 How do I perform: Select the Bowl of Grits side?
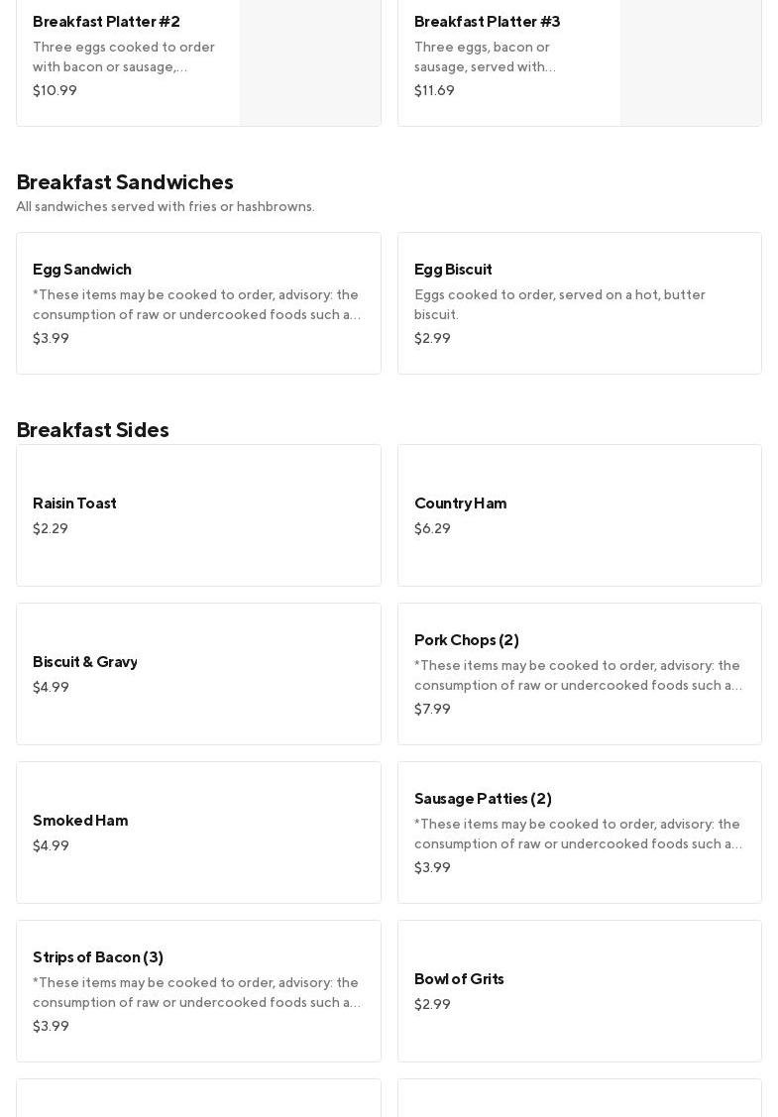click(579, 991)
